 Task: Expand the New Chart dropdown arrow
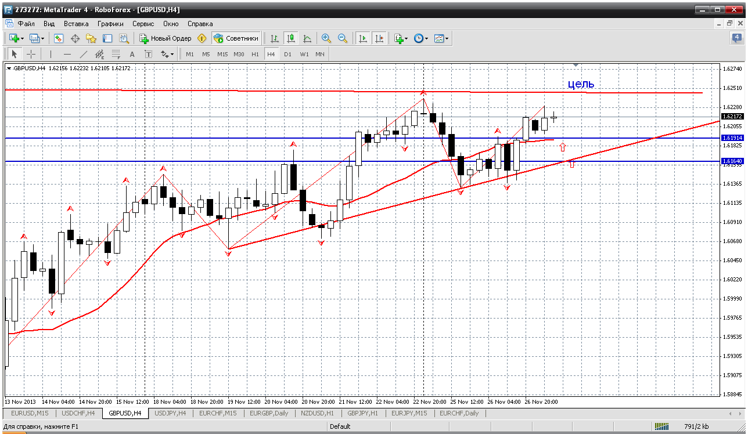click(x=22, y=38)
